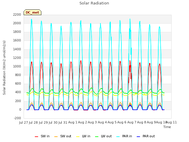This screenshot has width=189, height=142.
Task: Click the 2000 y-axis tick label
Action: [17, 23]
